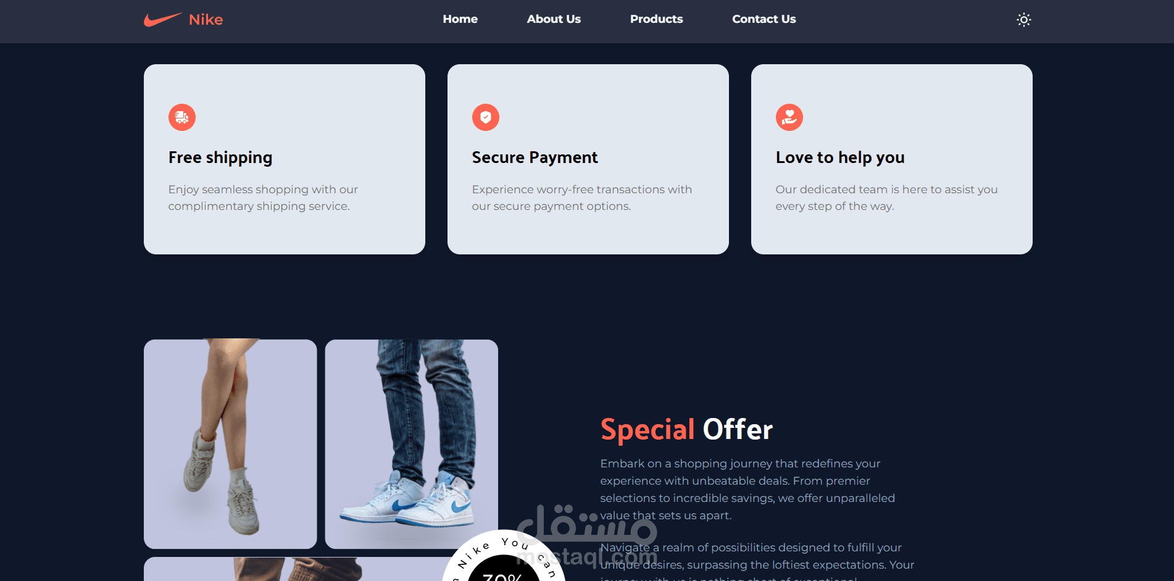
Task: Go to the Products section
Action: [x=656, y=19]
